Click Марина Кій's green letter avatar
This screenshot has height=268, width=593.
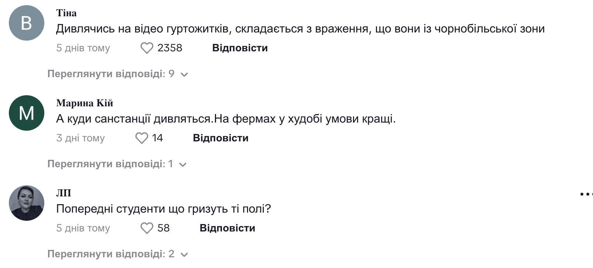coord(27,113)
